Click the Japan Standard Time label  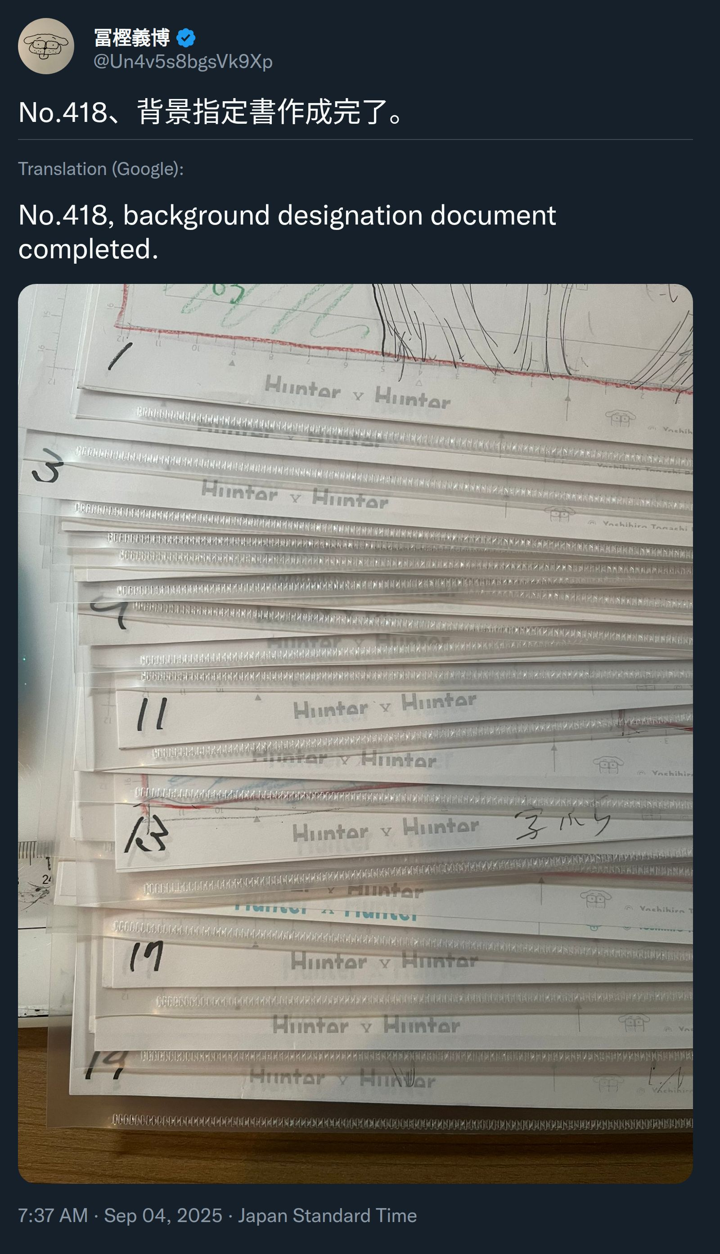[x=327, y=1215]
